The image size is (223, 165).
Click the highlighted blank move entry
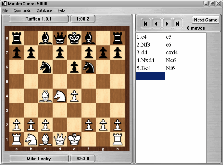tap(150, 76)
